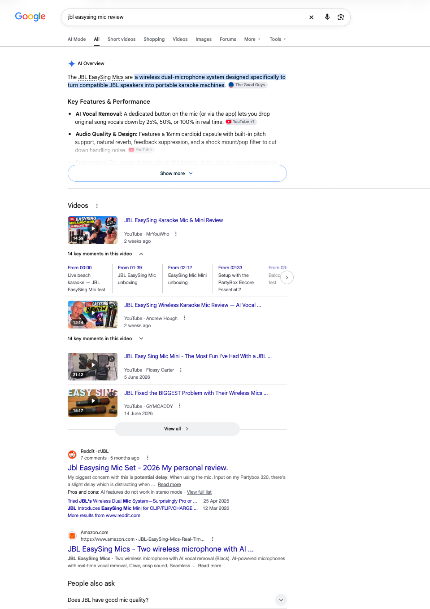
Task: Switch to Videos tab
Action: click(x=180, y=39)
